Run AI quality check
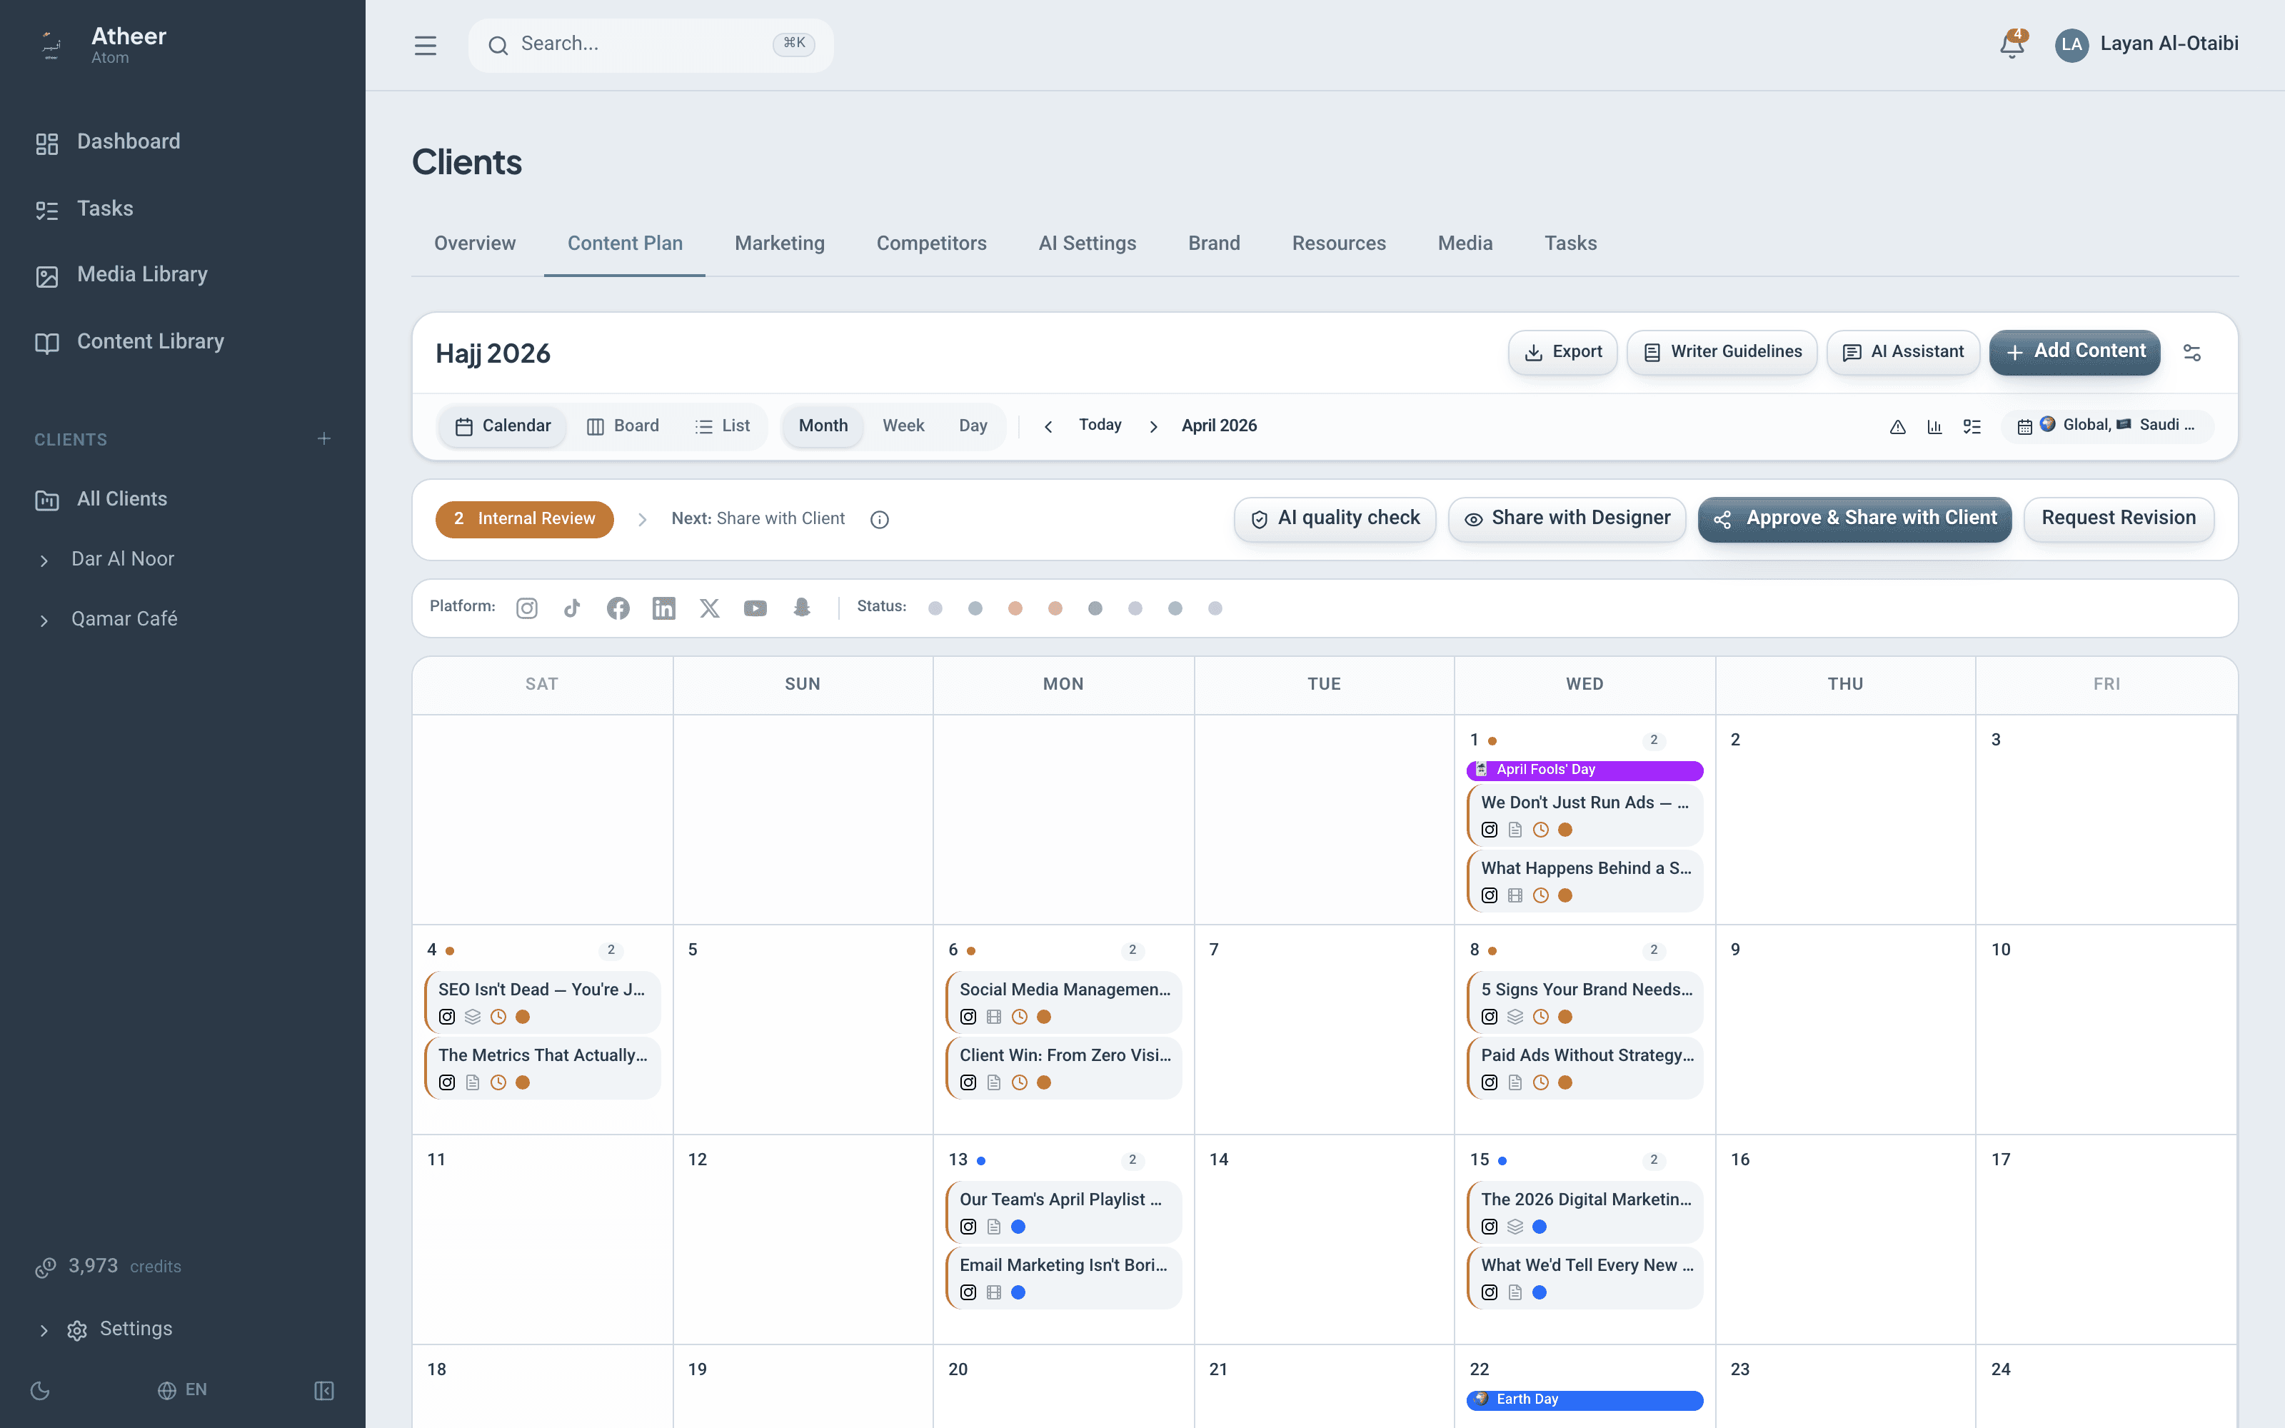This screenshot has width=2285, height=1428. tap(1335, 520)
